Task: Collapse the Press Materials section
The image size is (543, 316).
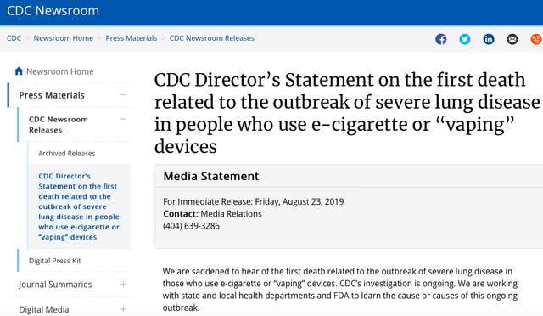Action: (123, 94)
